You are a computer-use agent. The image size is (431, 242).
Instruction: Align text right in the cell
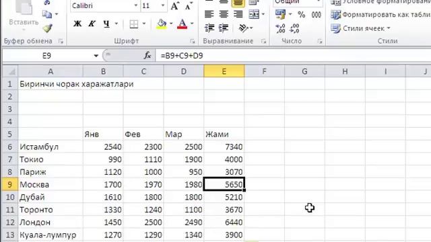pyautogui.click(x=238, y=14)
